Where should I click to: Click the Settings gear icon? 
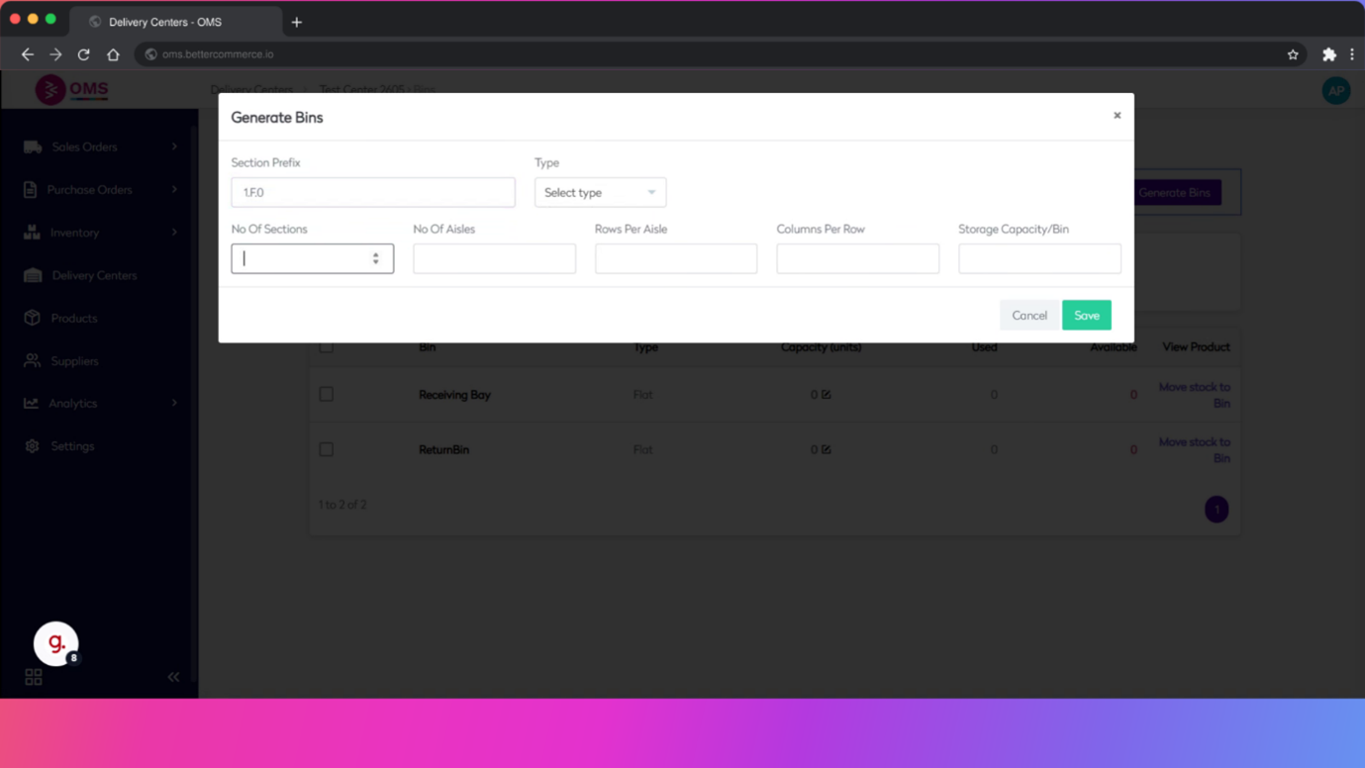coord(32,446)
